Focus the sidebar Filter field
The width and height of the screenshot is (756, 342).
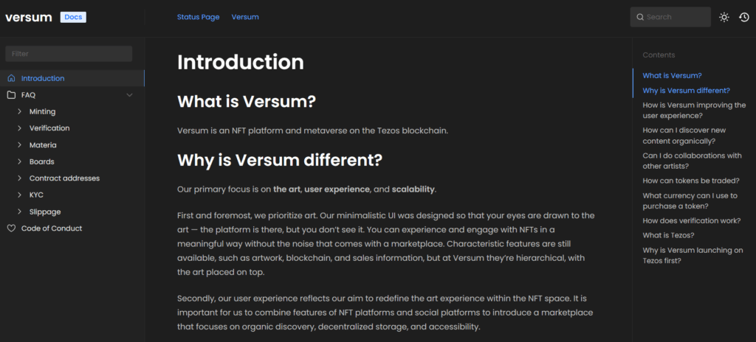69,54
